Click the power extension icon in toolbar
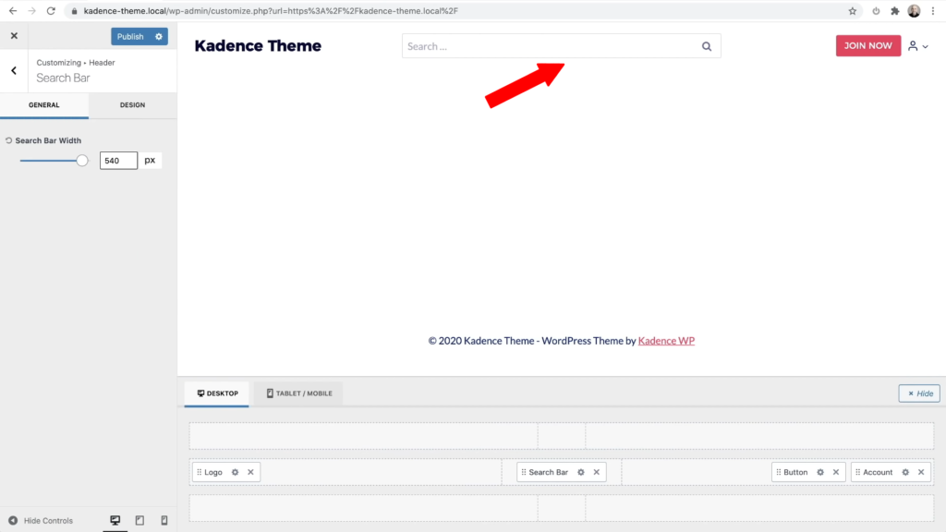 pos(876,11)
